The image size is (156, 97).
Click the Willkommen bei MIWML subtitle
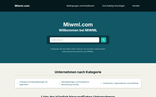click(x=78, y=30)
